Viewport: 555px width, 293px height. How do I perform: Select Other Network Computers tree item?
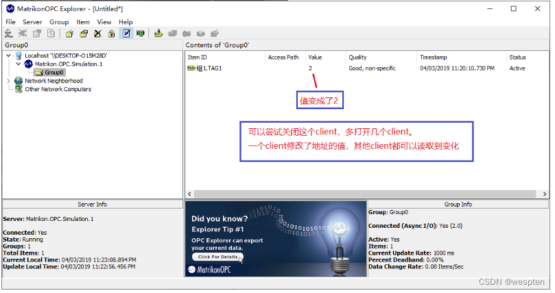pos(58,89)
